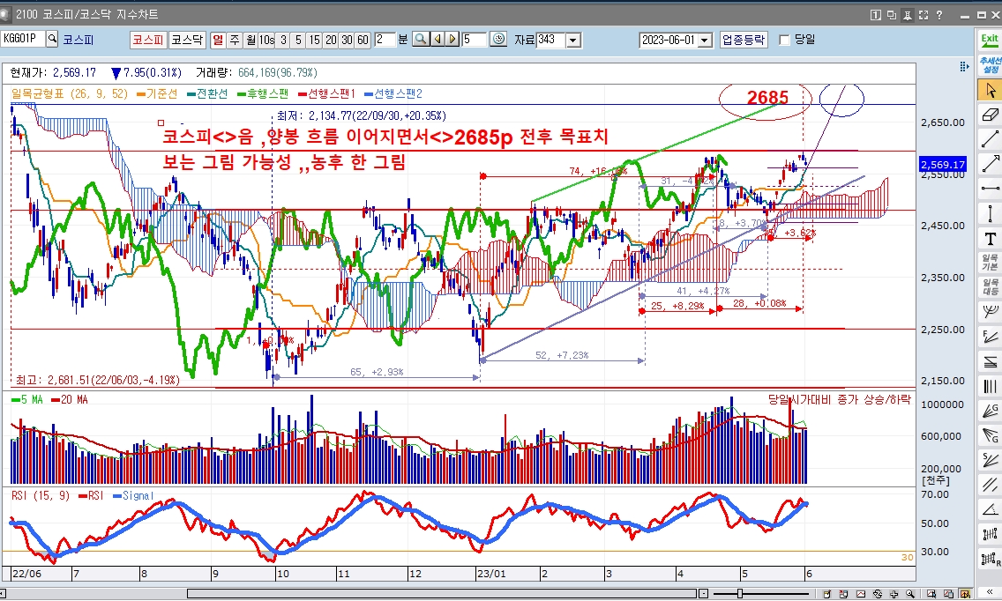Open trendline settings (추세선 설정)

tap(990, 64)
